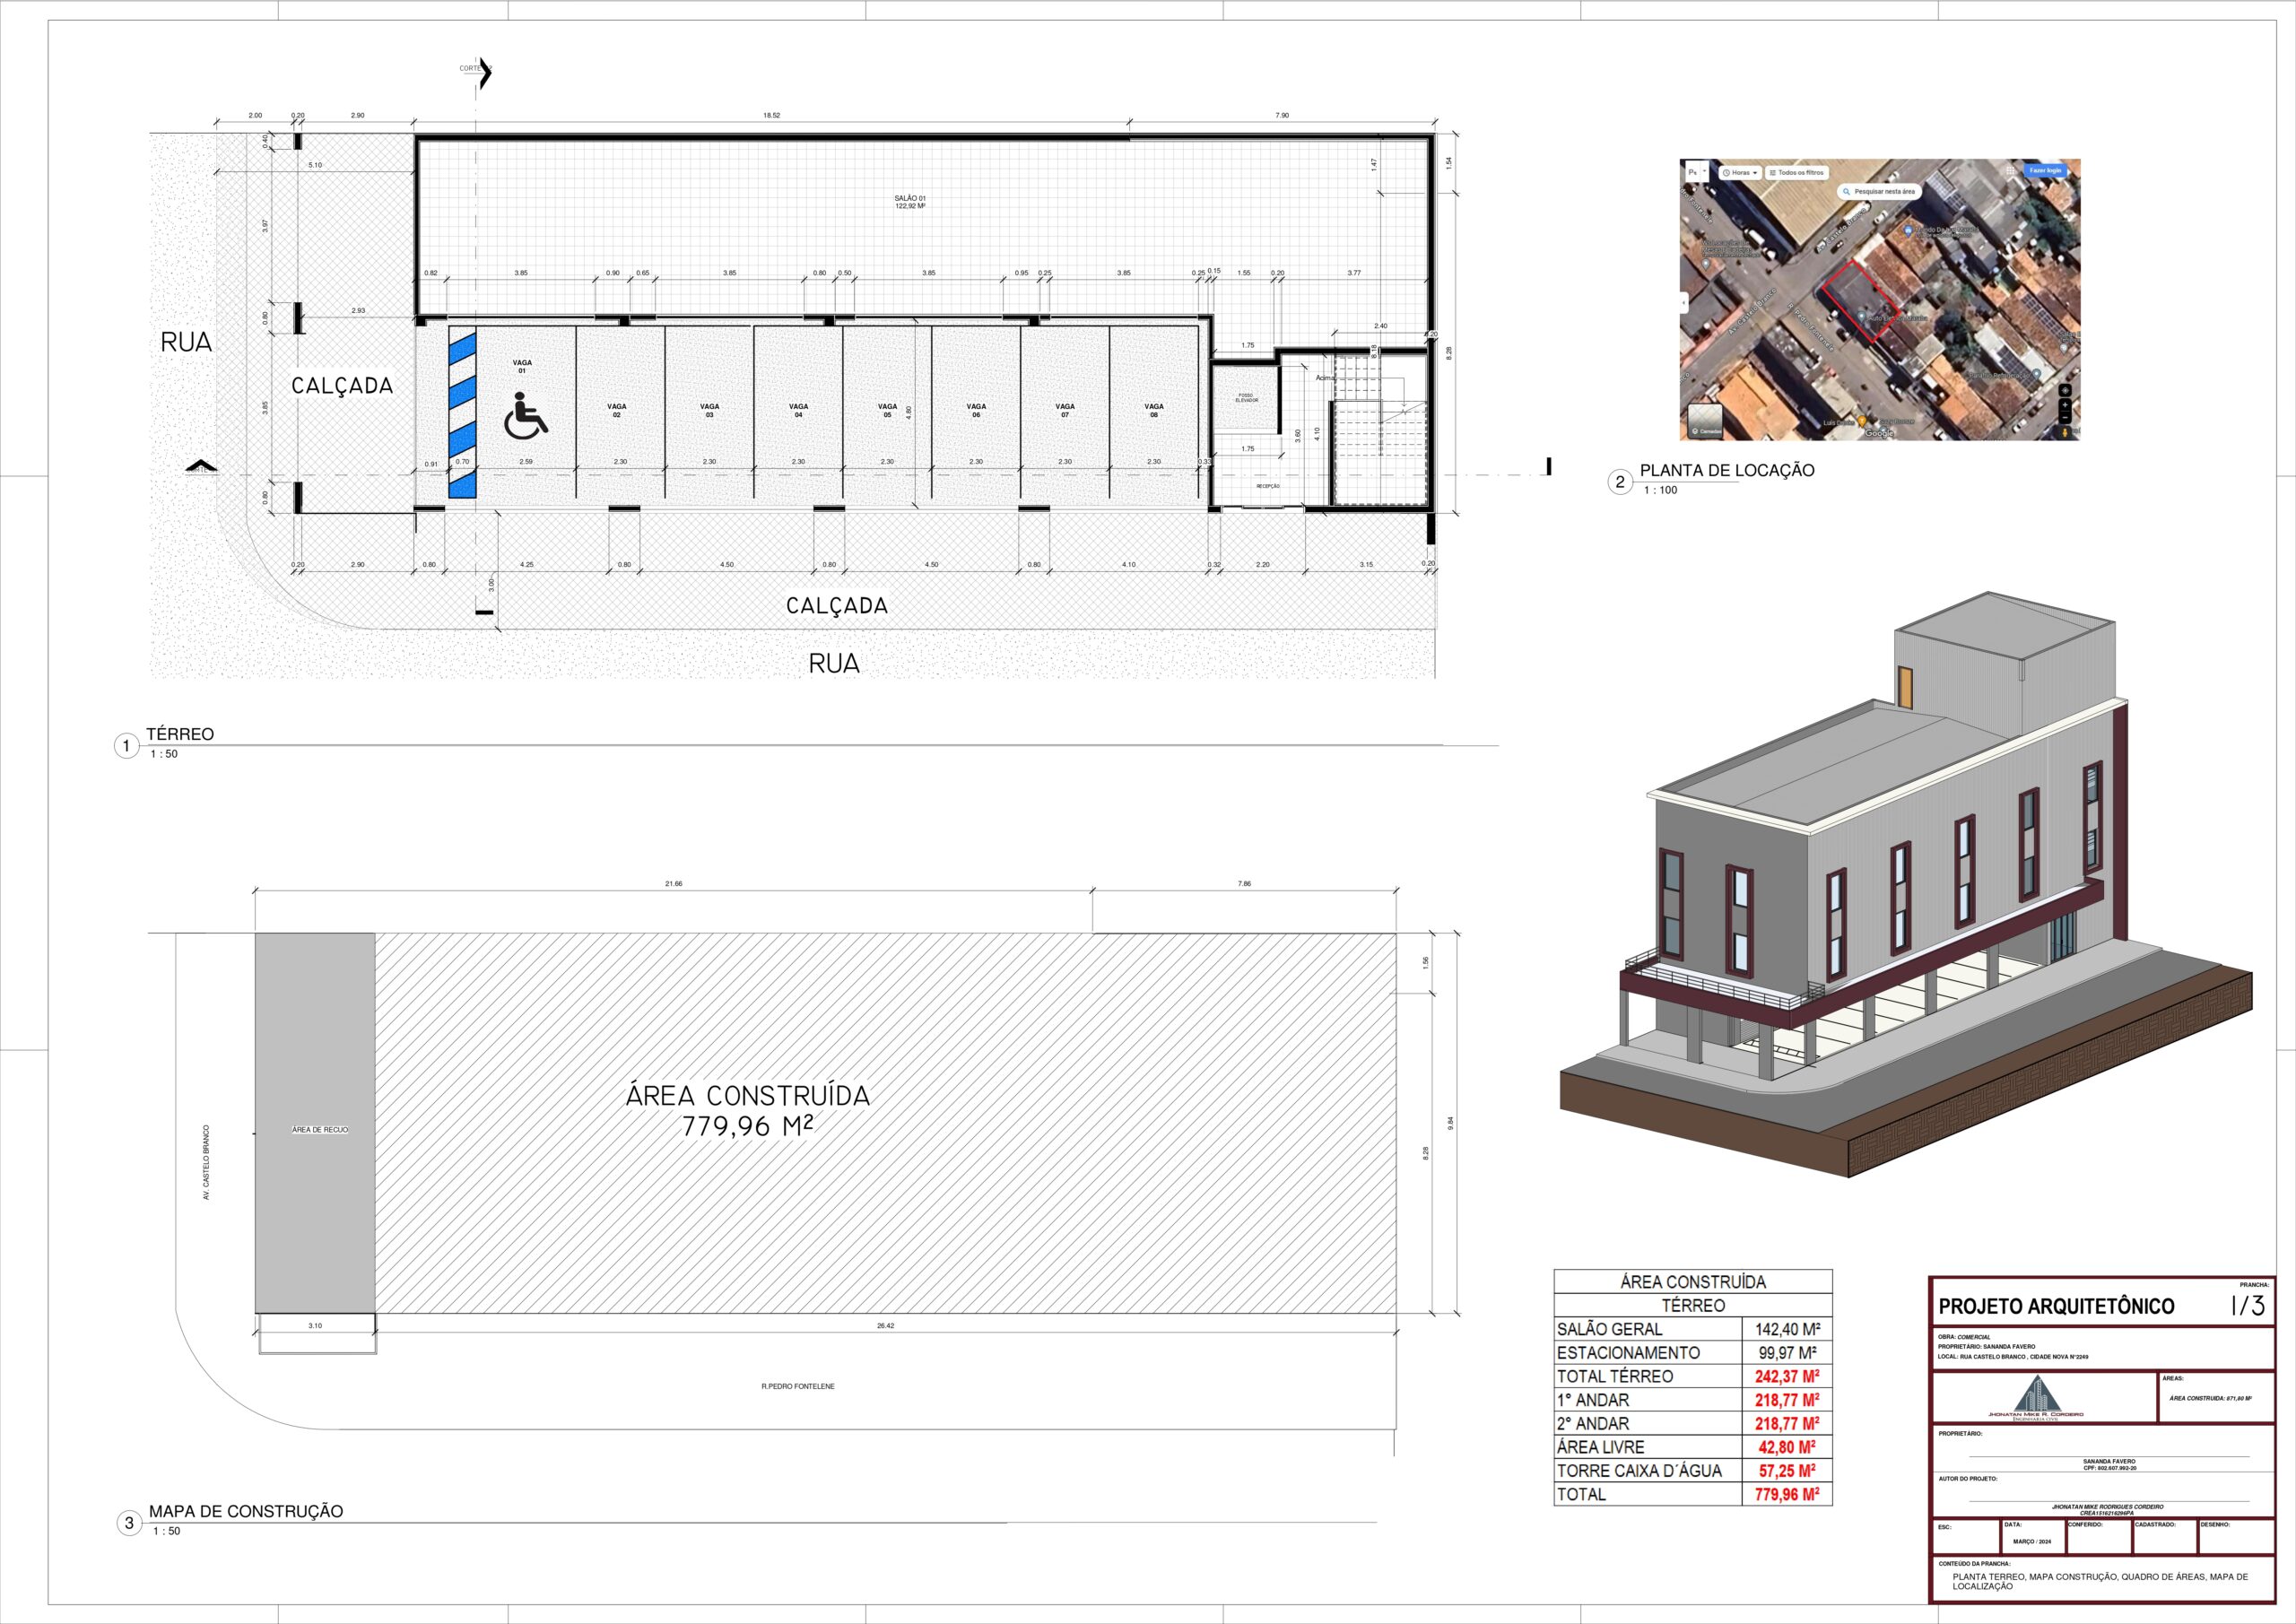Screen dimensions: 2296x1624
Task: Click the Street View pegman icon
Action: coord(2065,432)
